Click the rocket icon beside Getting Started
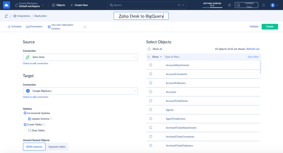This screenshot has width=283, height=153. pos(229,5)
